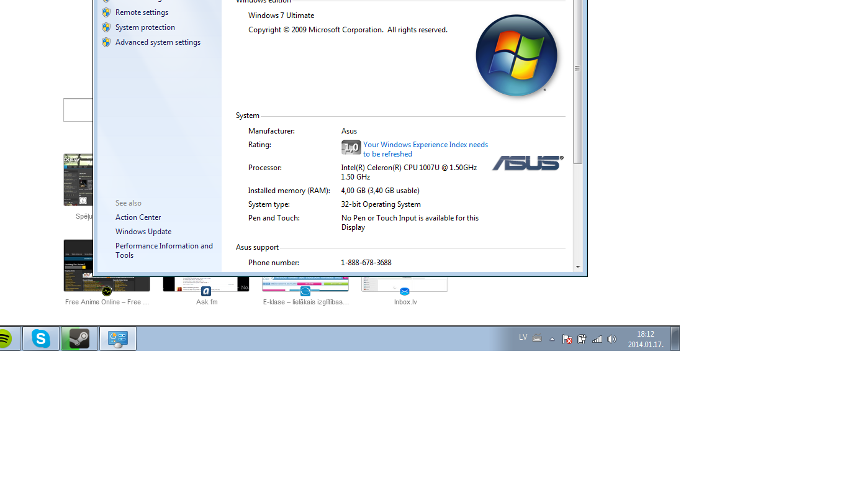Open Action Center flag tray icon
Screen dimensions: 848x477
click(x=567, y=339)
